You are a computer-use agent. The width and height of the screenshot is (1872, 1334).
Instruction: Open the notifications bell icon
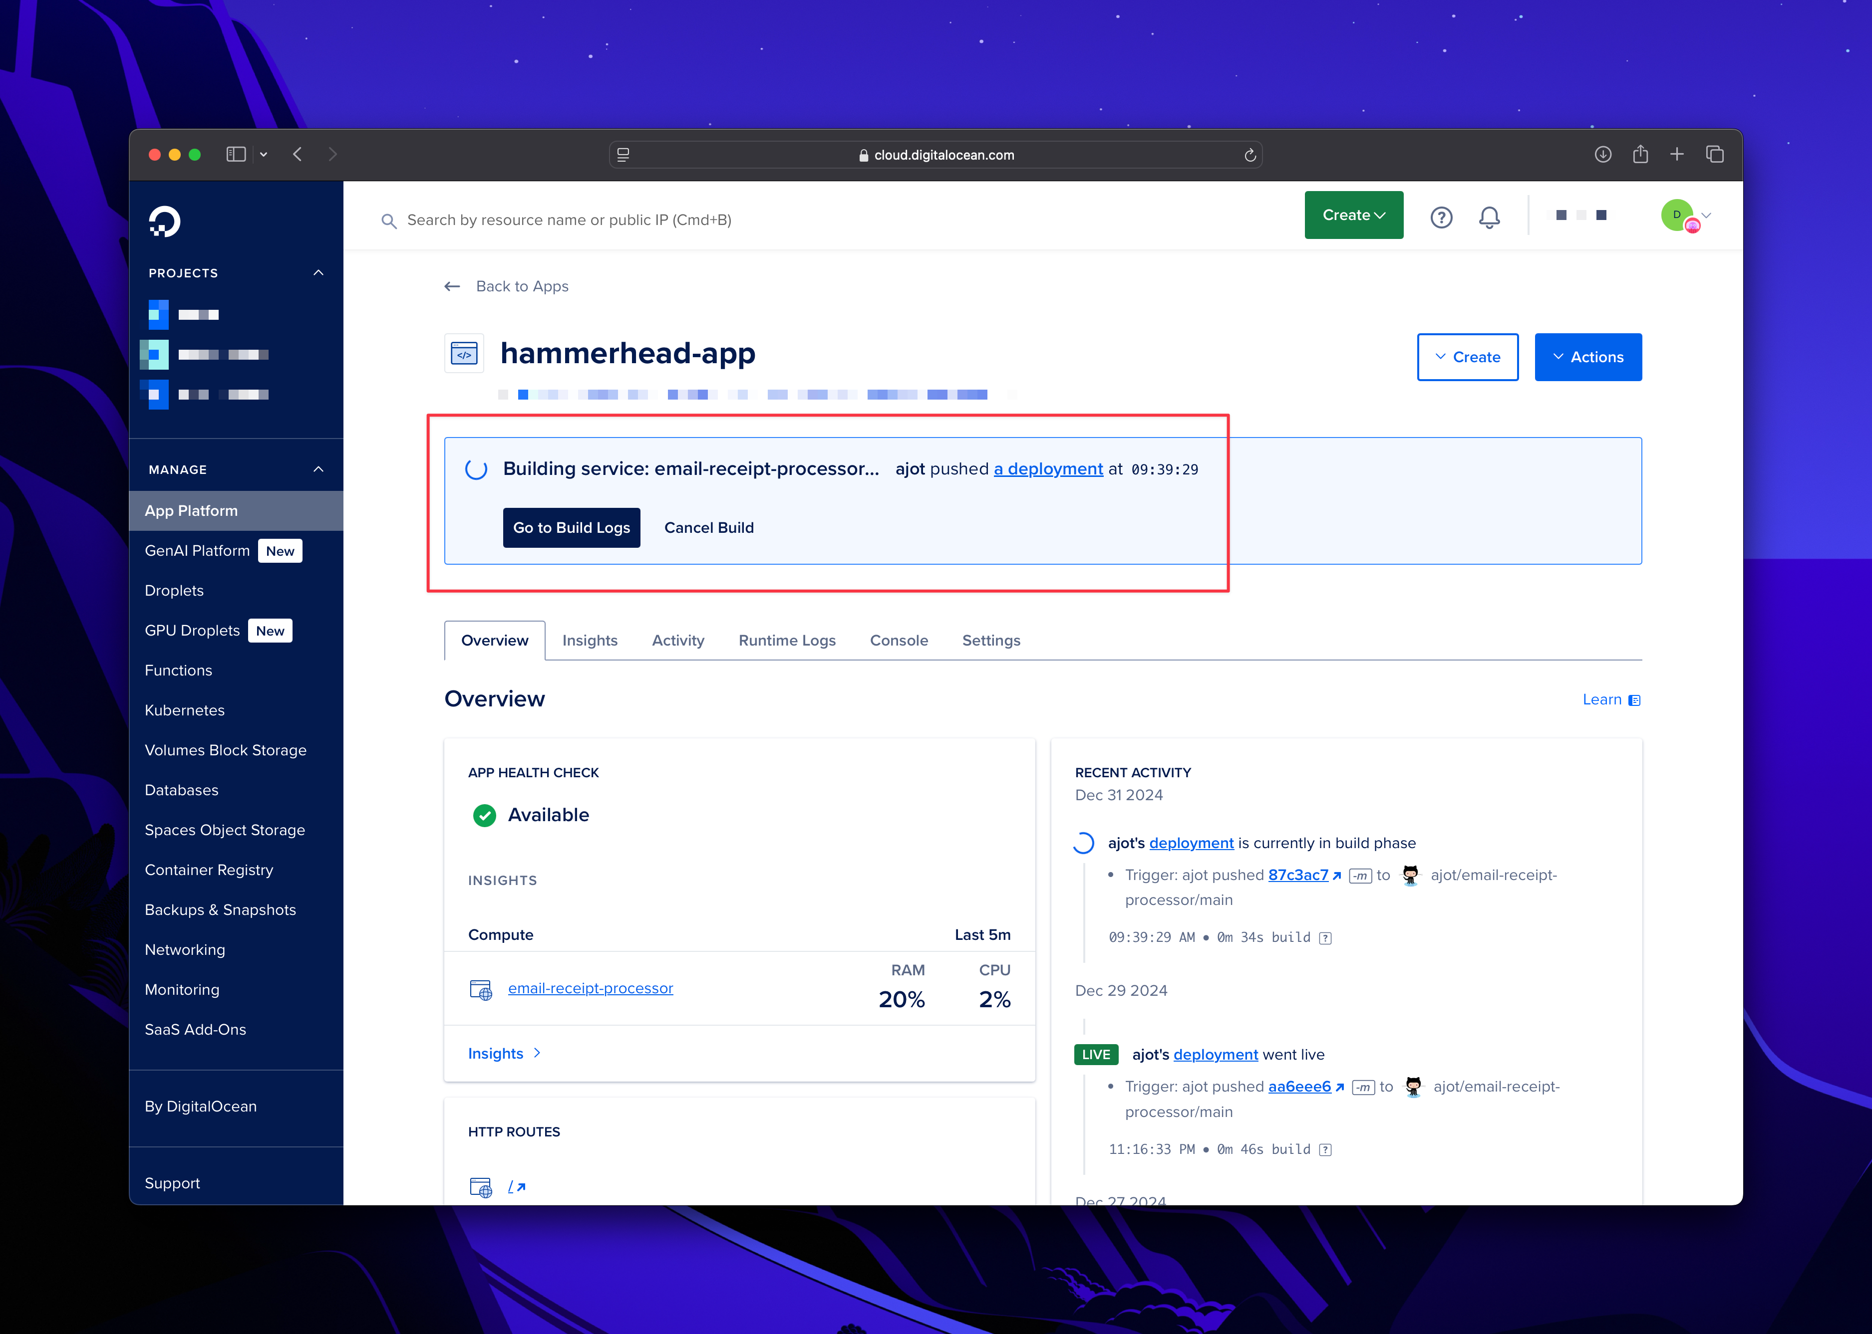(1489, 217)
